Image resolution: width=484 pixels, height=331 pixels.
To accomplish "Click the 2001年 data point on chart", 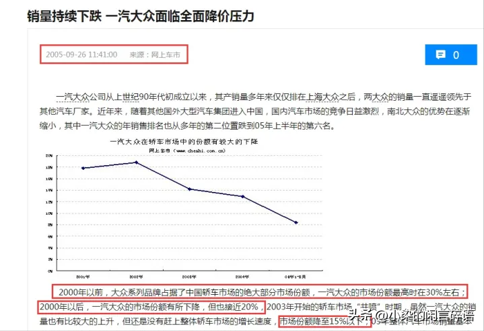I will click(x=82, y=168).
